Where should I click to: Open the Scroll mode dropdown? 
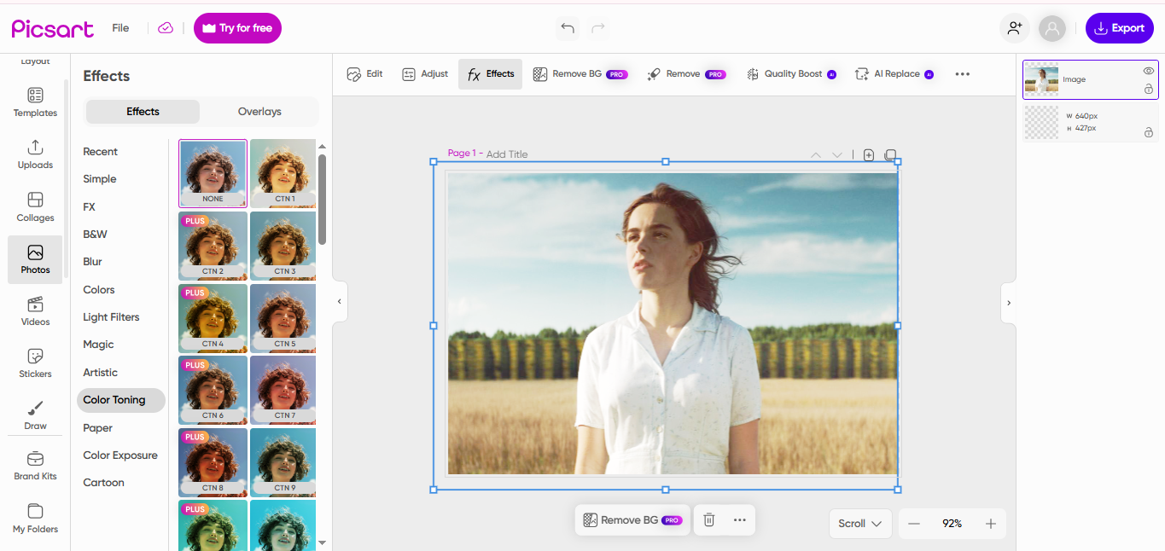click(x=860, y=524)
